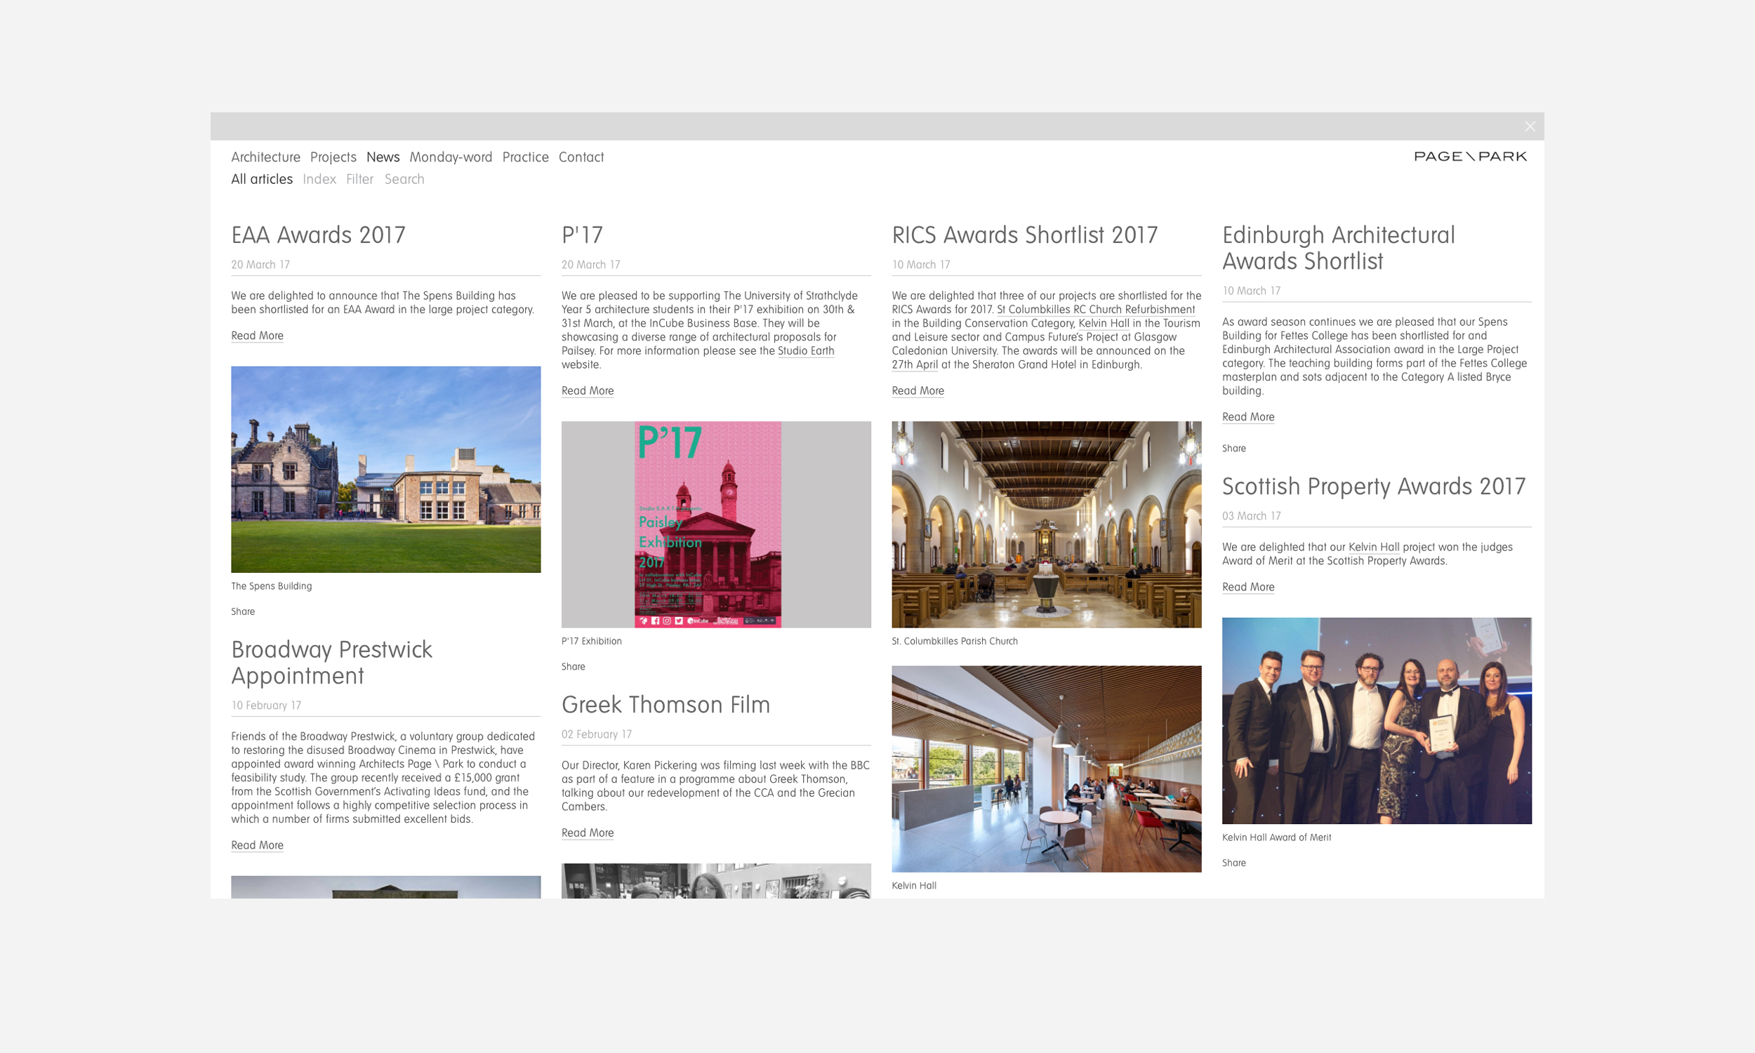Image resolution: width=1755 pixels, height=1053 pixels.
Task: Click Share below Kelvin Hall Award of Merit
Action: pos(1233,862)
